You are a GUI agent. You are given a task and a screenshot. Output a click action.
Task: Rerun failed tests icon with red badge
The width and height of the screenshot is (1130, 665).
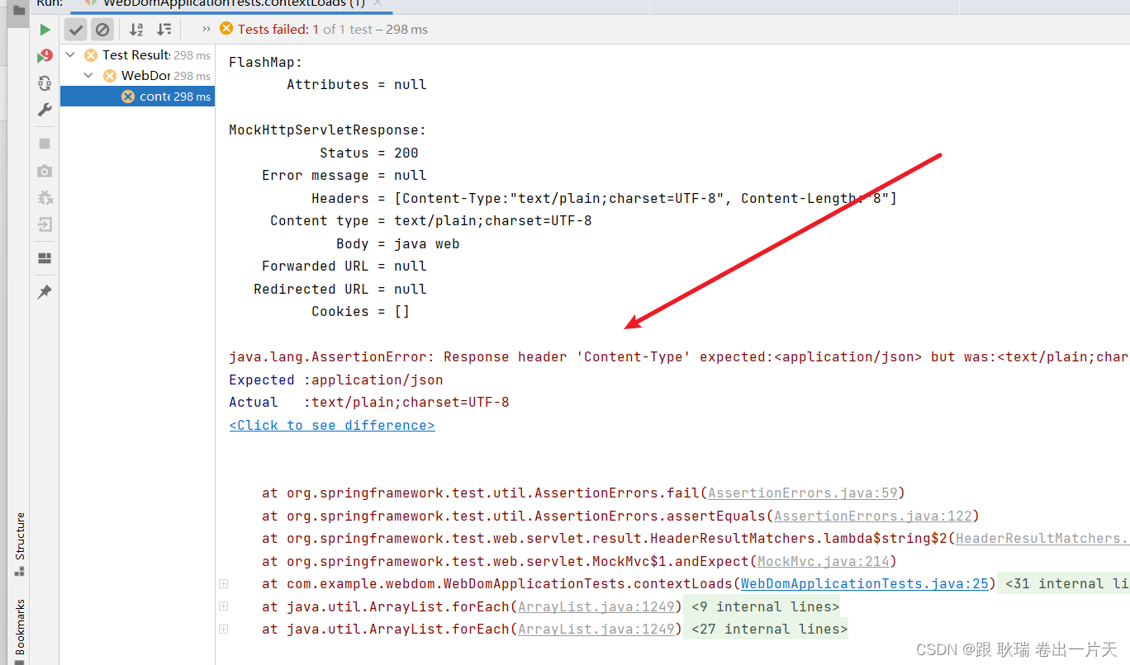pyautogui.click(x=45, y=56)
